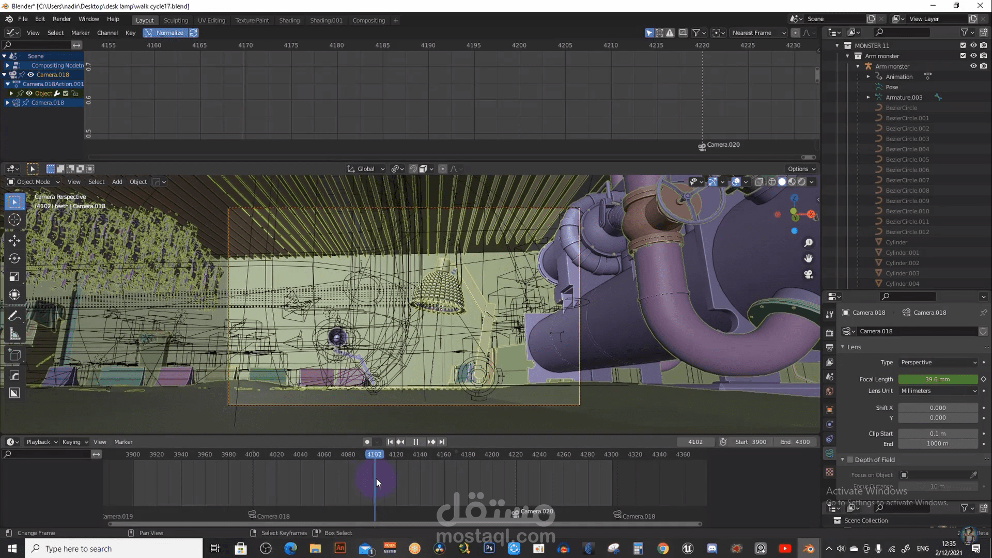
Task: Select the Measure ruler tool
Action: [x=14, y=334]
